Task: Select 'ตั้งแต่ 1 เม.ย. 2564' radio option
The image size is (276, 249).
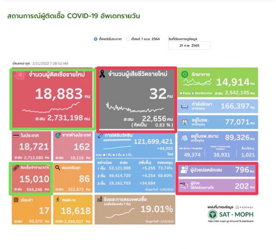Action: (128, 39)
